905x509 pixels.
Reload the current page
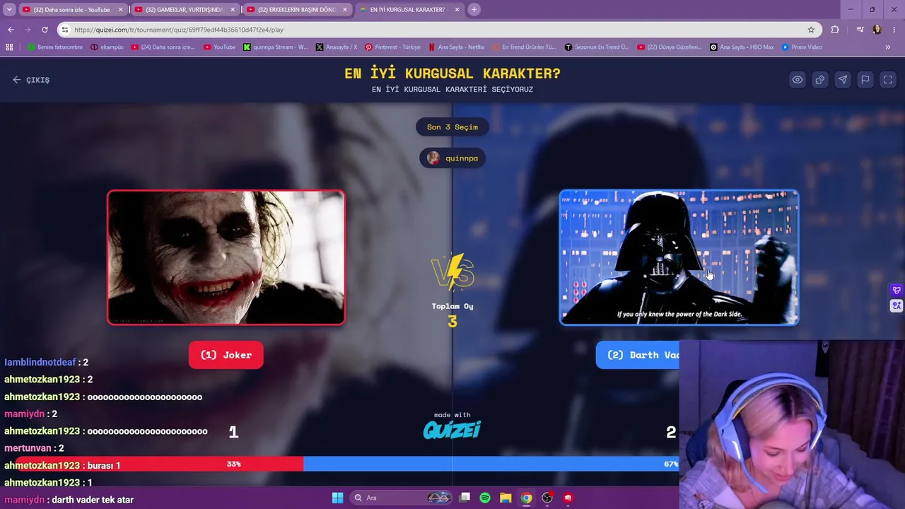coord(45,30)
